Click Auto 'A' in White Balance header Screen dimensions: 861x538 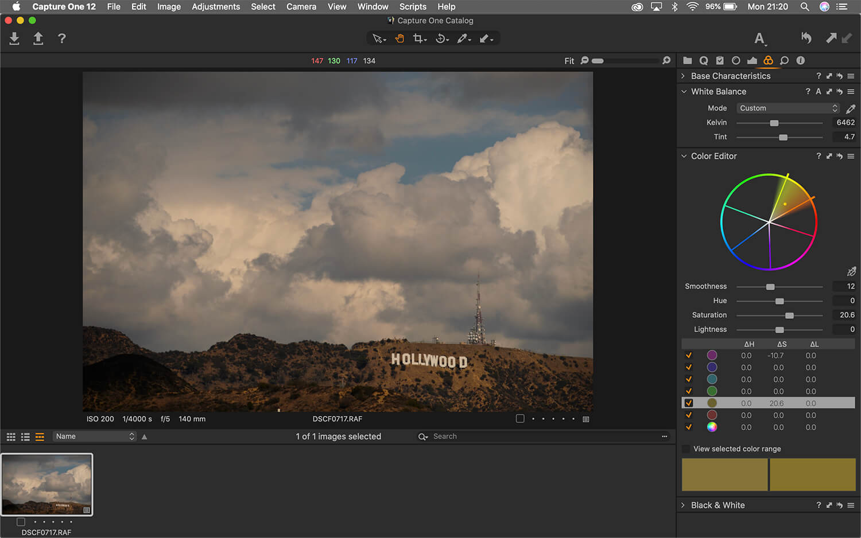(819, 91)
